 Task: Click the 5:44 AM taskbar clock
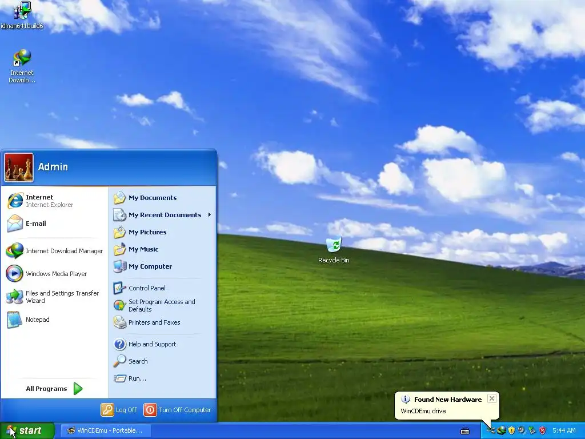(564, 431)
